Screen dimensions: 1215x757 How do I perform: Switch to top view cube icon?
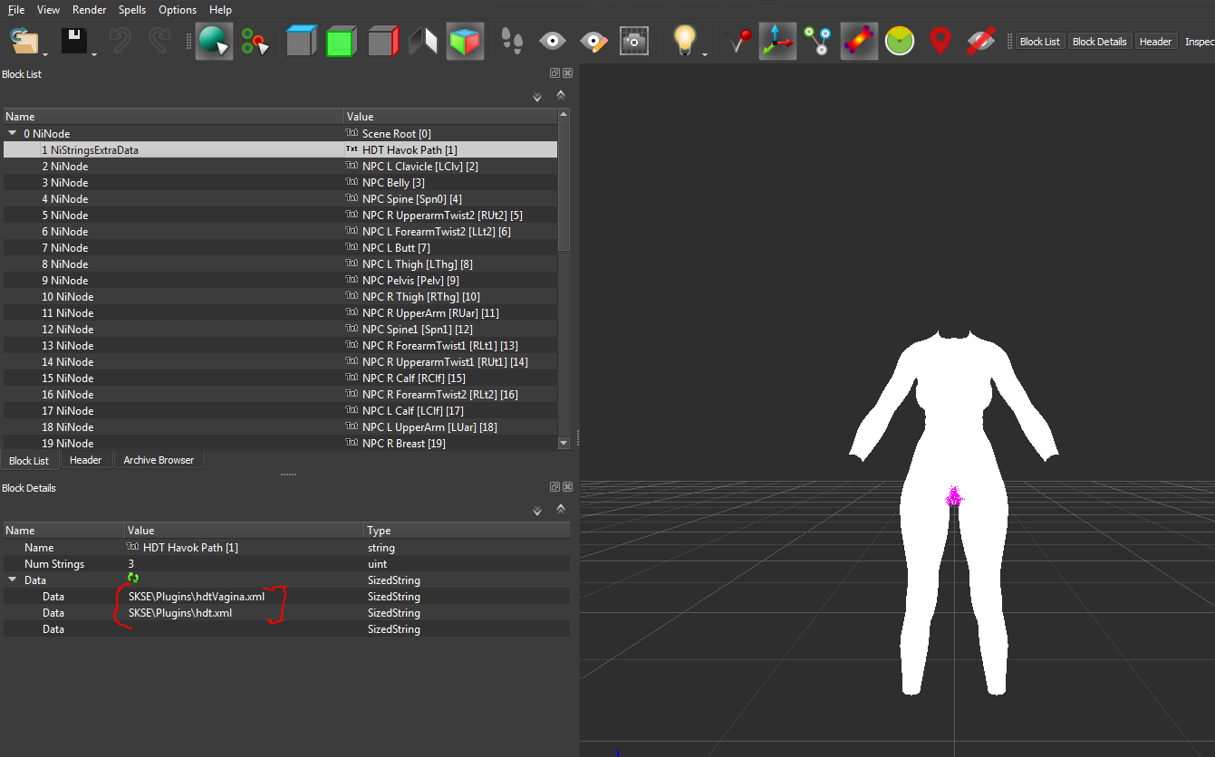coord(301,42)
